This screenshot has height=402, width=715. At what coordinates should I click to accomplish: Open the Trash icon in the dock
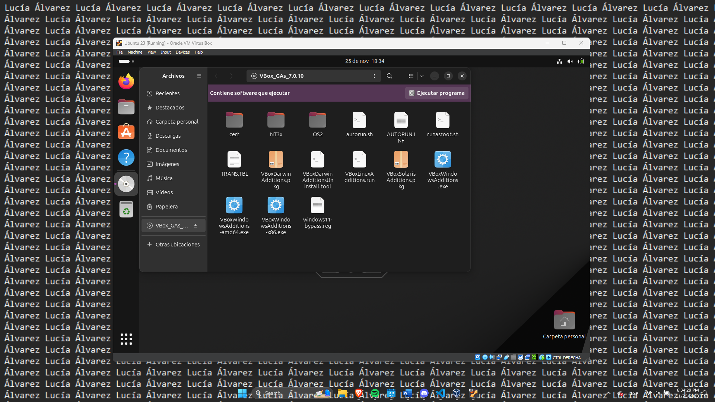(126, 210)
